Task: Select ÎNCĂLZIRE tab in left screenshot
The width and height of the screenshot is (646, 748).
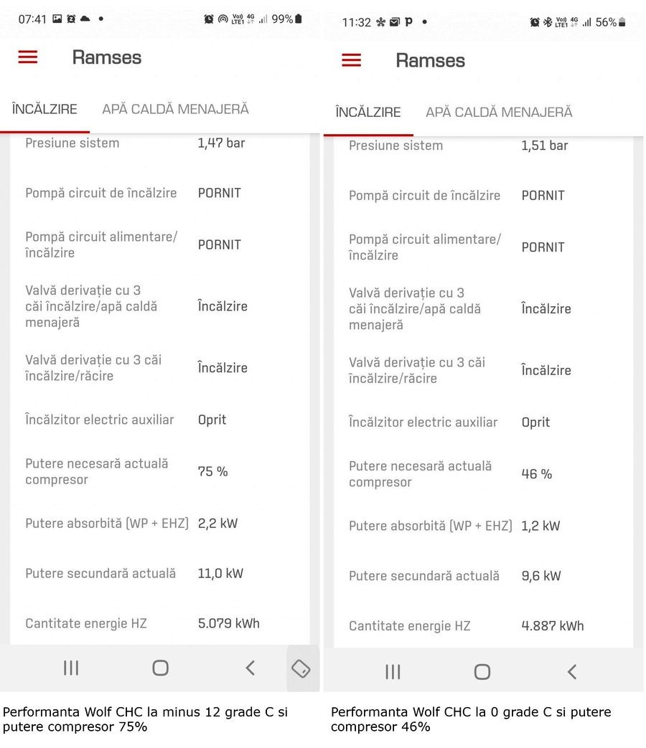Action: click(45, 110)
